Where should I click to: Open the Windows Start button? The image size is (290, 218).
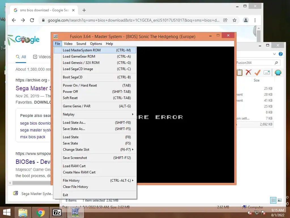click(7, 212)
